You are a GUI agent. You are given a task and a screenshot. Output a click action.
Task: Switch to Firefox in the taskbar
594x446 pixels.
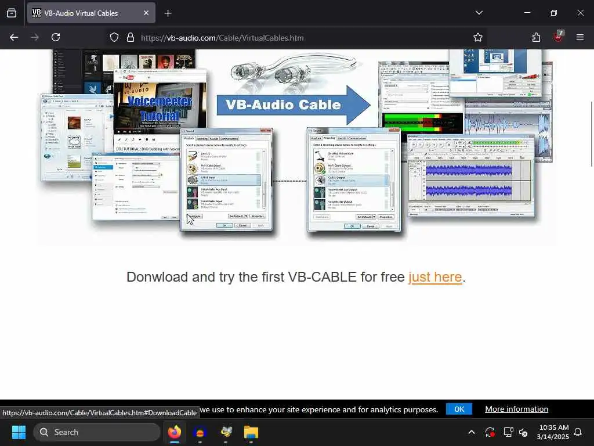175,432
